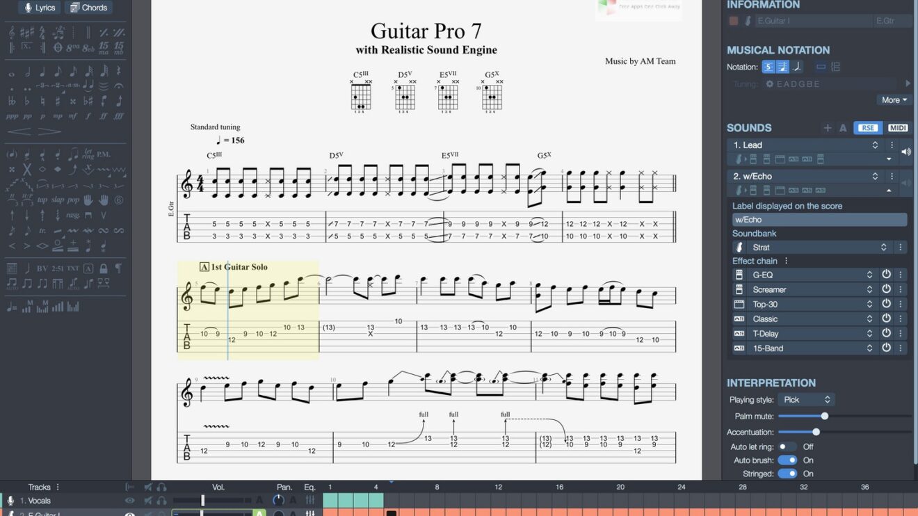This screenshot has width=918, height=516.
Task: Set dynamic to mf
Action: 73,116
